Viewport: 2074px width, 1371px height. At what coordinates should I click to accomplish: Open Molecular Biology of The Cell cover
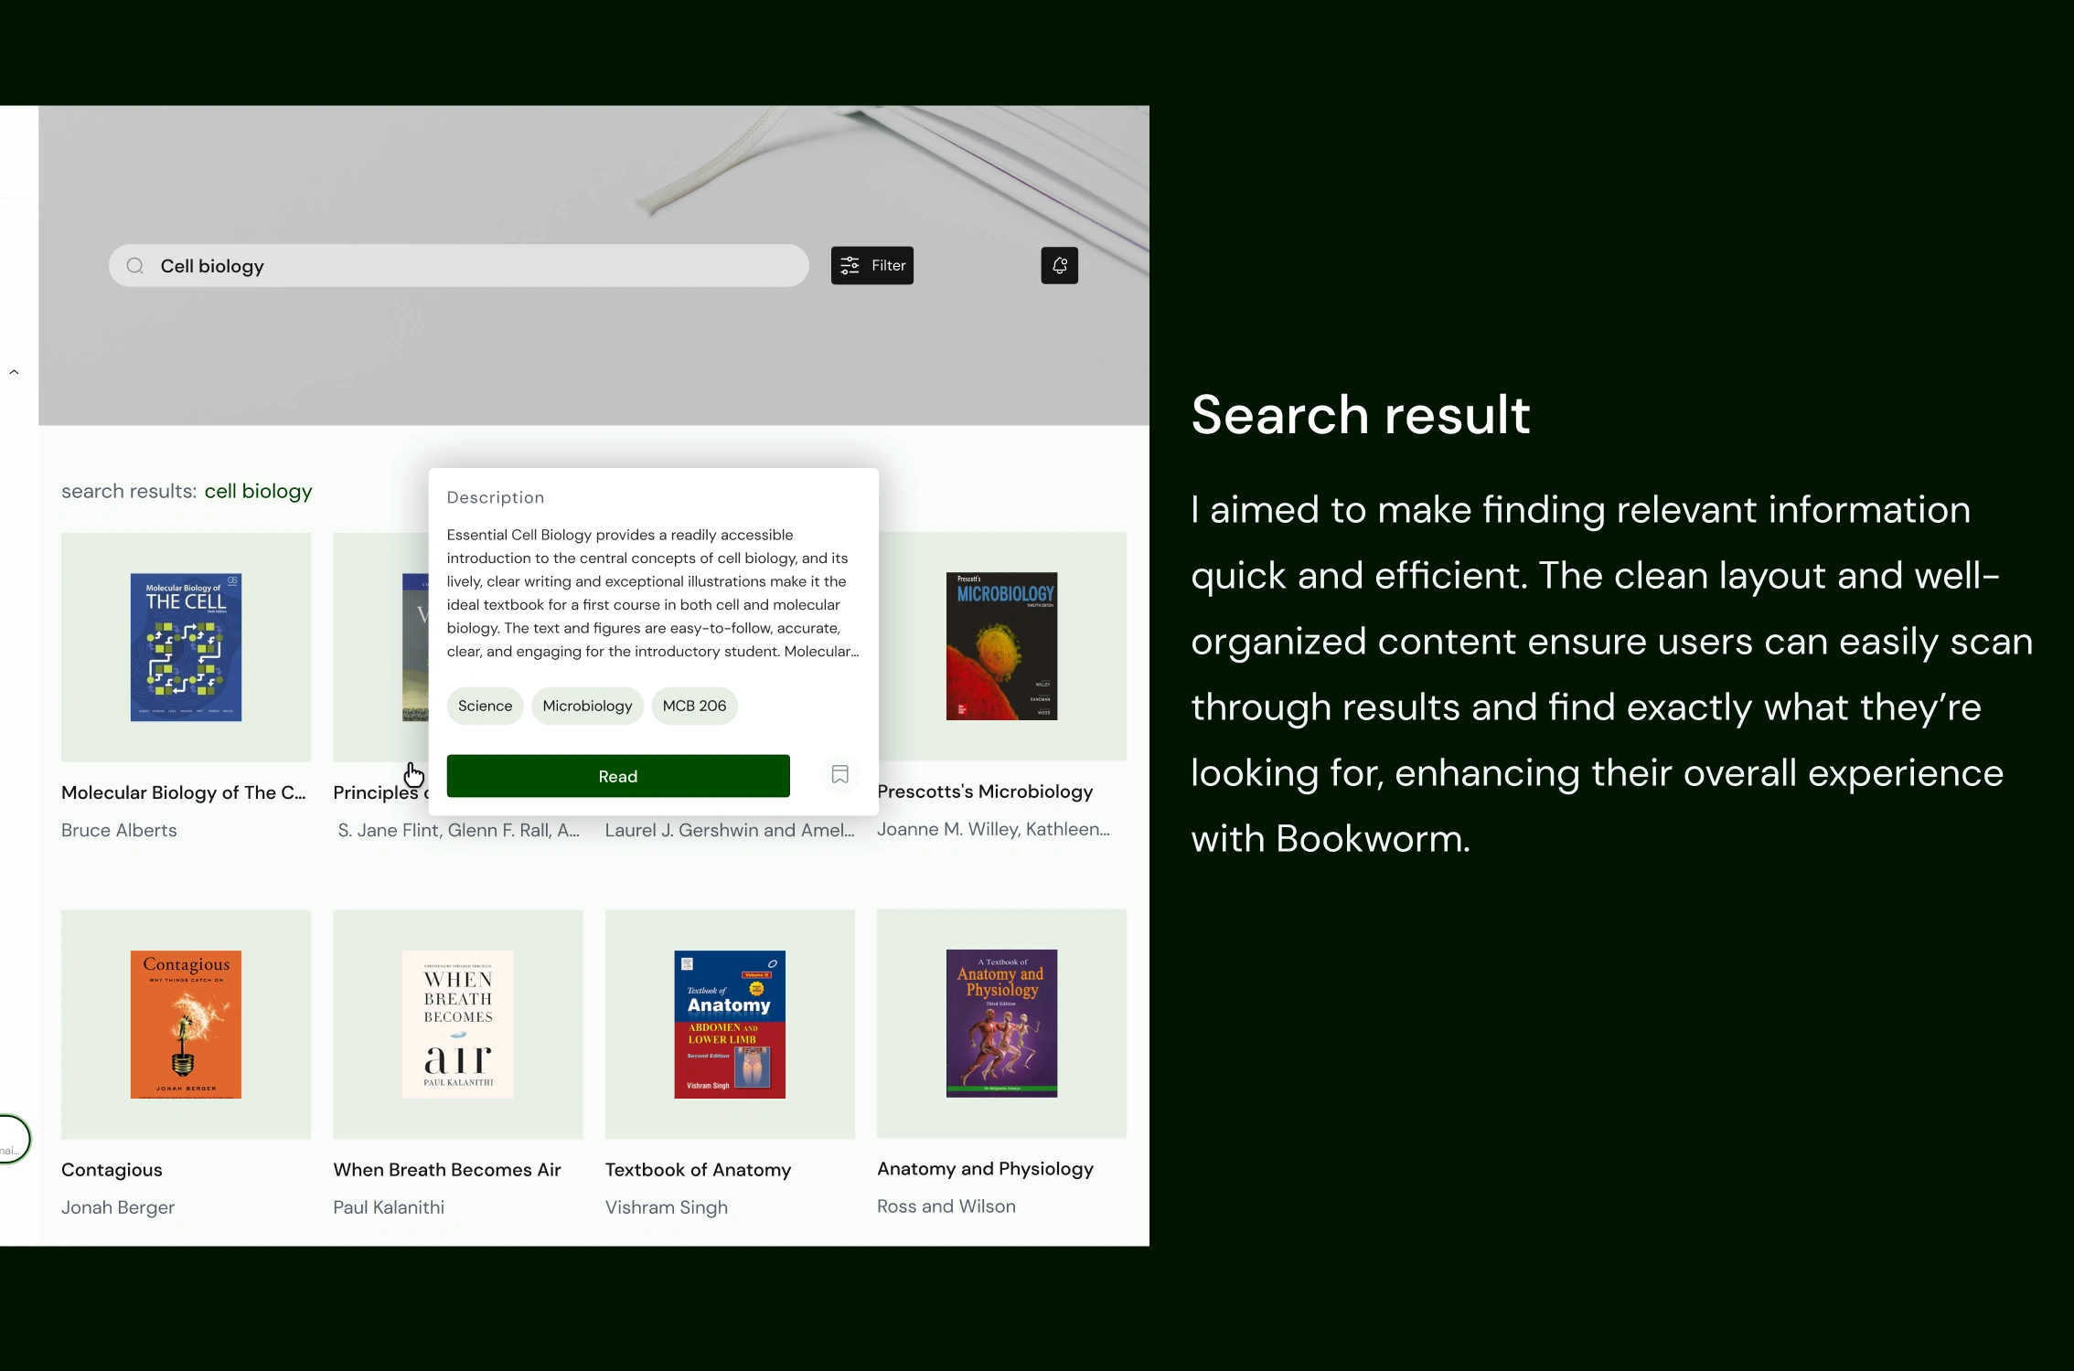click(x=186, y=647)
